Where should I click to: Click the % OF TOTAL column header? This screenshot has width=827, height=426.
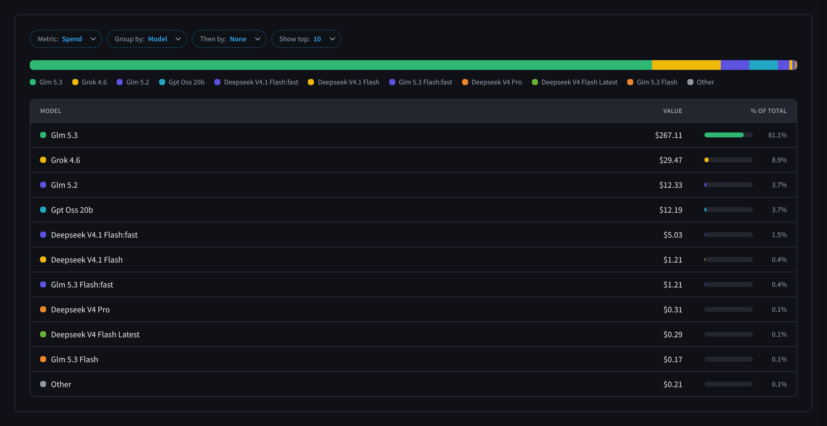tap(769, 111)
